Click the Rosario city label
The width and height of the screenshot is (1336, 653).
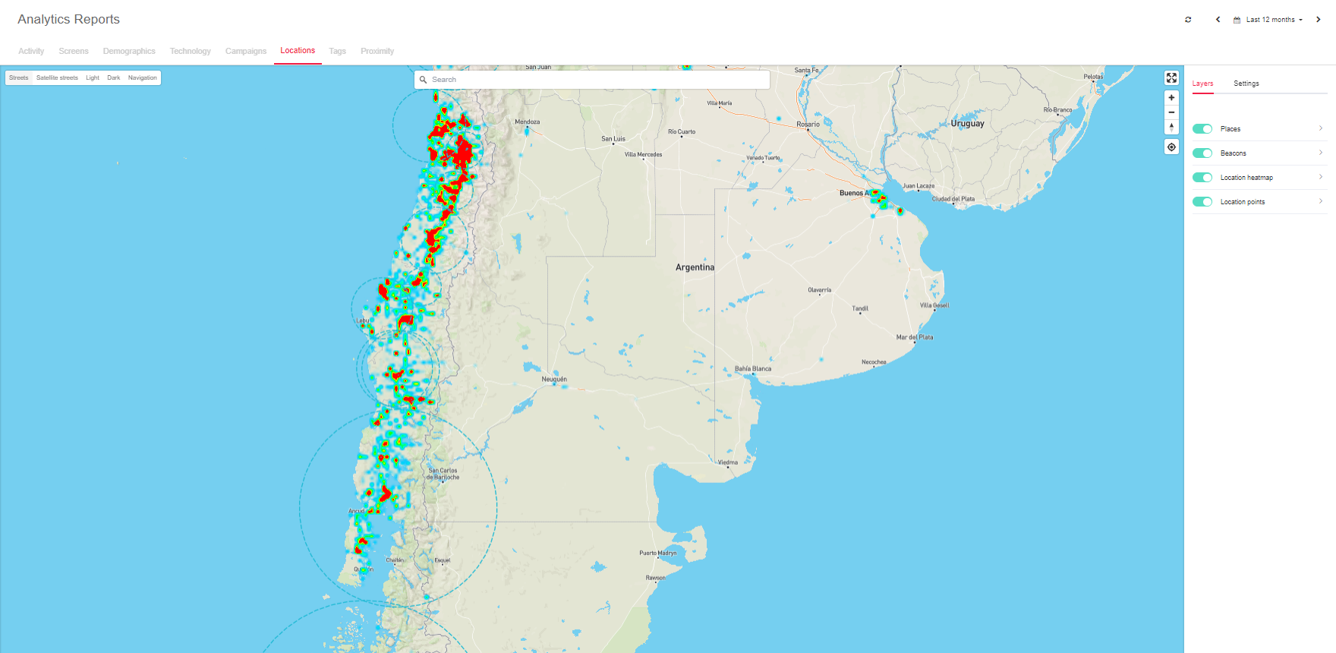click(808, 124)
